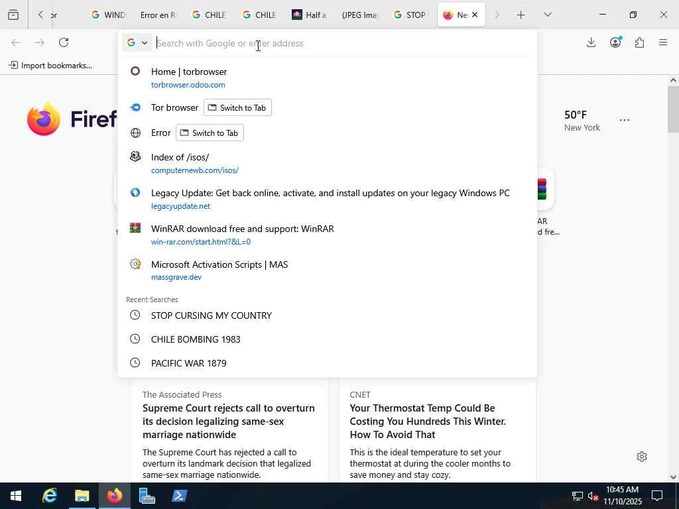Open the 50°F New York weather
Screen dimensions: 679x509
(582, 121)
